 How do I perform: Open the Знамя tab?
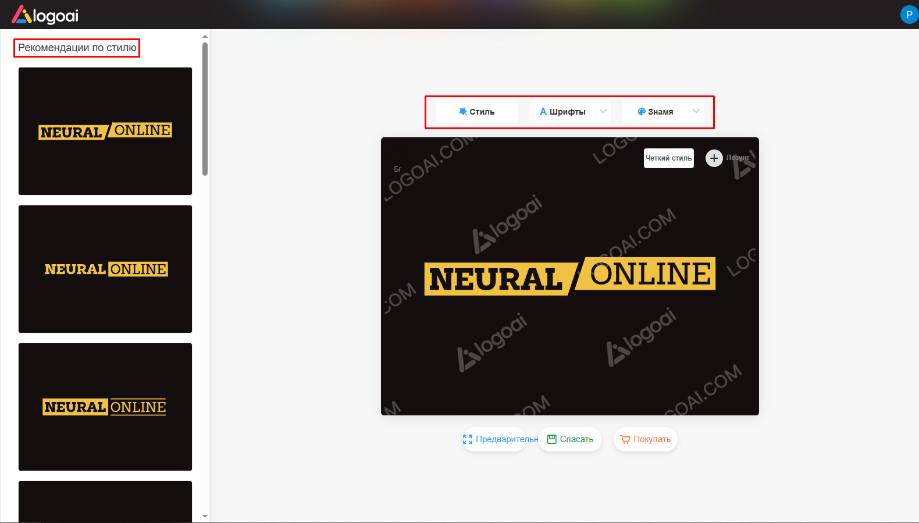[656, 112]
